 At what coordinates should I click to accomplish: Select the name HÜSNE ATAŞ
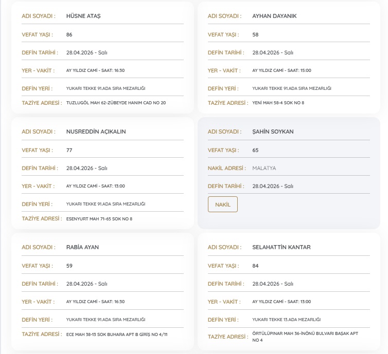(x=83, y=16)
